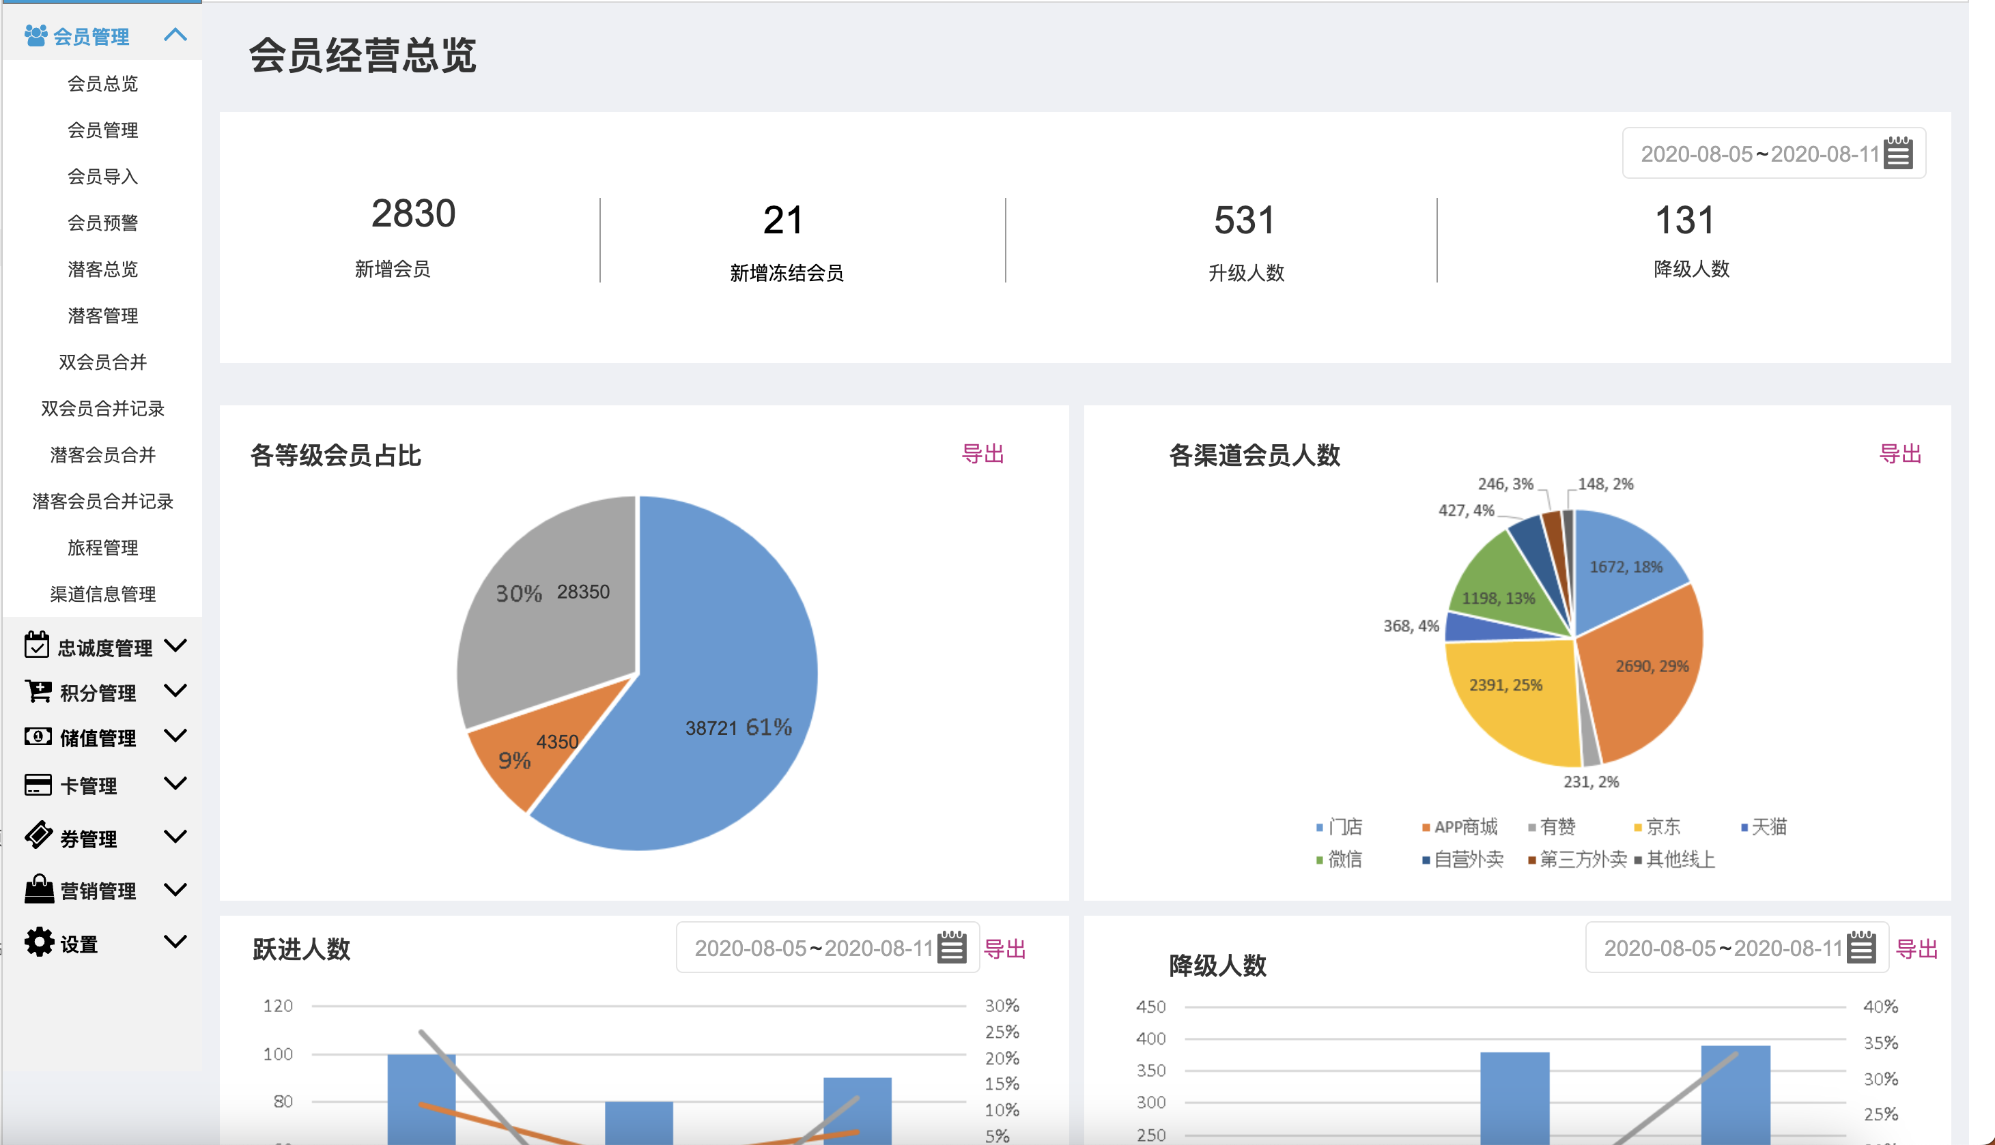1995x1145 pixels.
Task: Click the 储值管理 money icon
Action: 38,737
